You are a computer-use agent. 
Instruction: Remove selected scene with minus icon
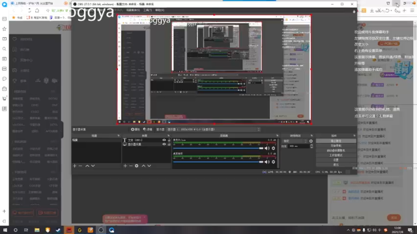tap(80, 166)
